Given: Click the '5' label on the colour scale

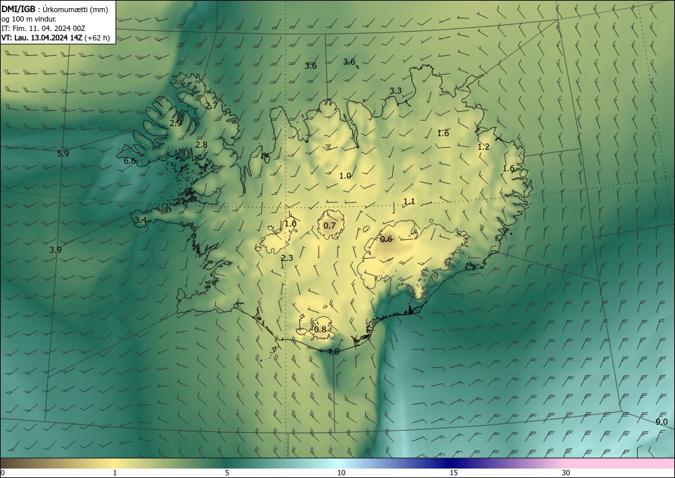Looking at the screenshot, I should coord(227,473).
